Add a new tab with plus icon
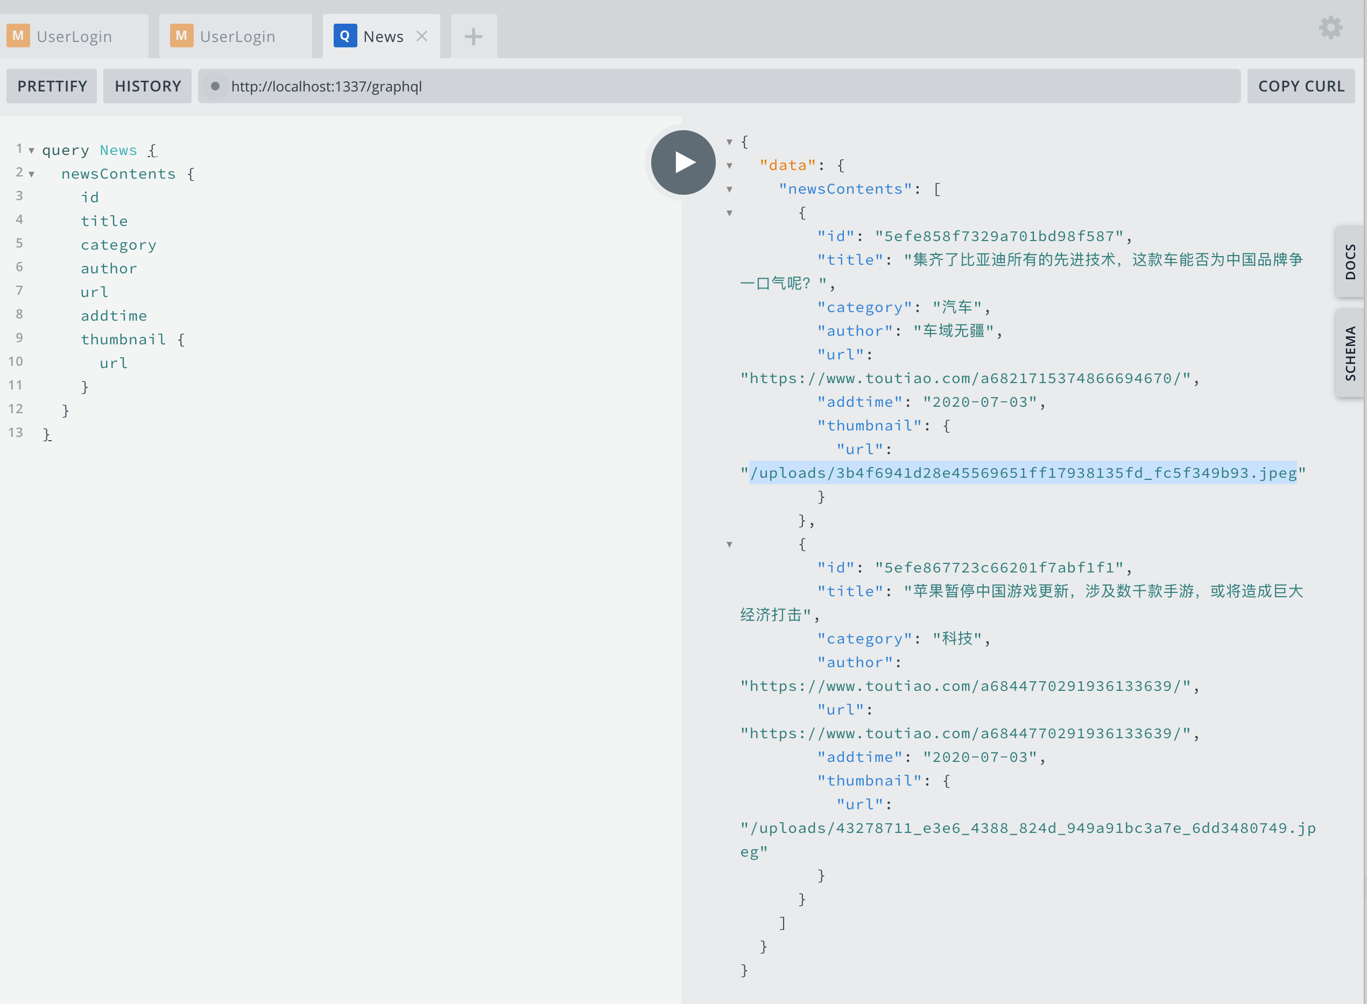Image resolution: width=1367 pixels, height=1004 pixels. coord(473,37)
